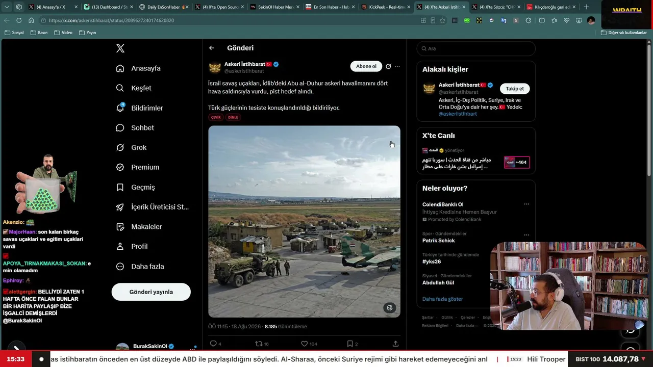
Task: Go to the Profil page
Action: click(x=132, y=246)
